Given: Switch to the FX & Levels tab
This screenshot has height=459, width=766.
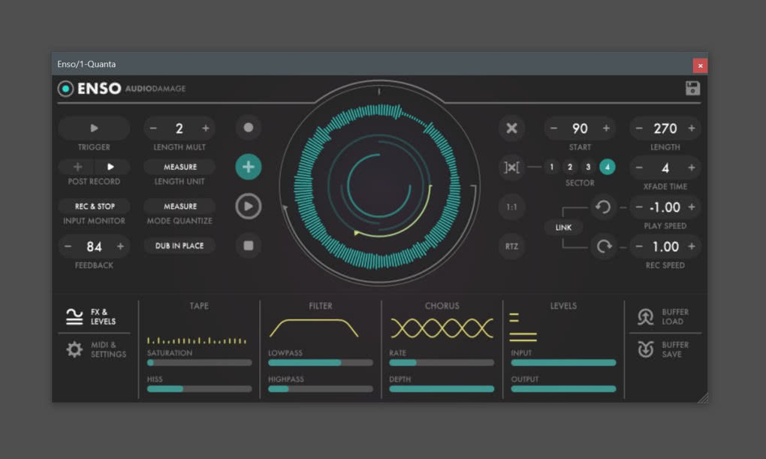Looking at the screenshot, I should [92, 317].
